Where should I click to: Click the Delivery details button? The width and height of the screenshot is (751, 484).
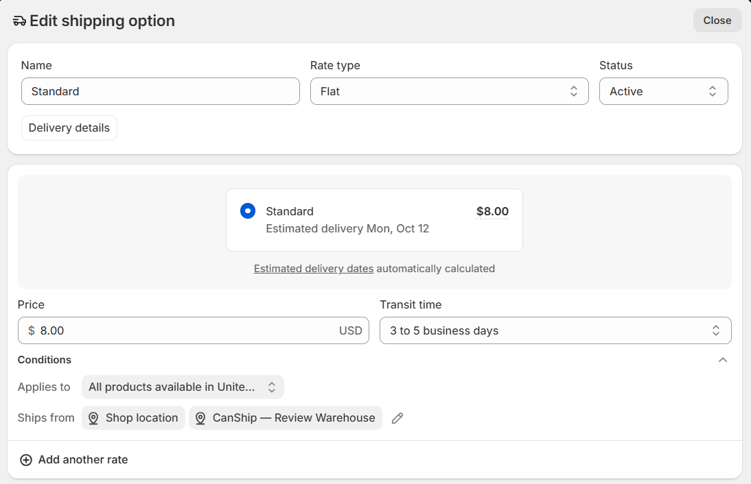click(69, 128)
